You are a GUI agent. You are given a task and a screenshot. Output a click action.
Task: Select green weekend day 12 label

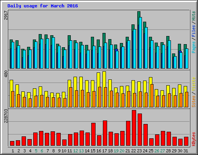[75, 151]
